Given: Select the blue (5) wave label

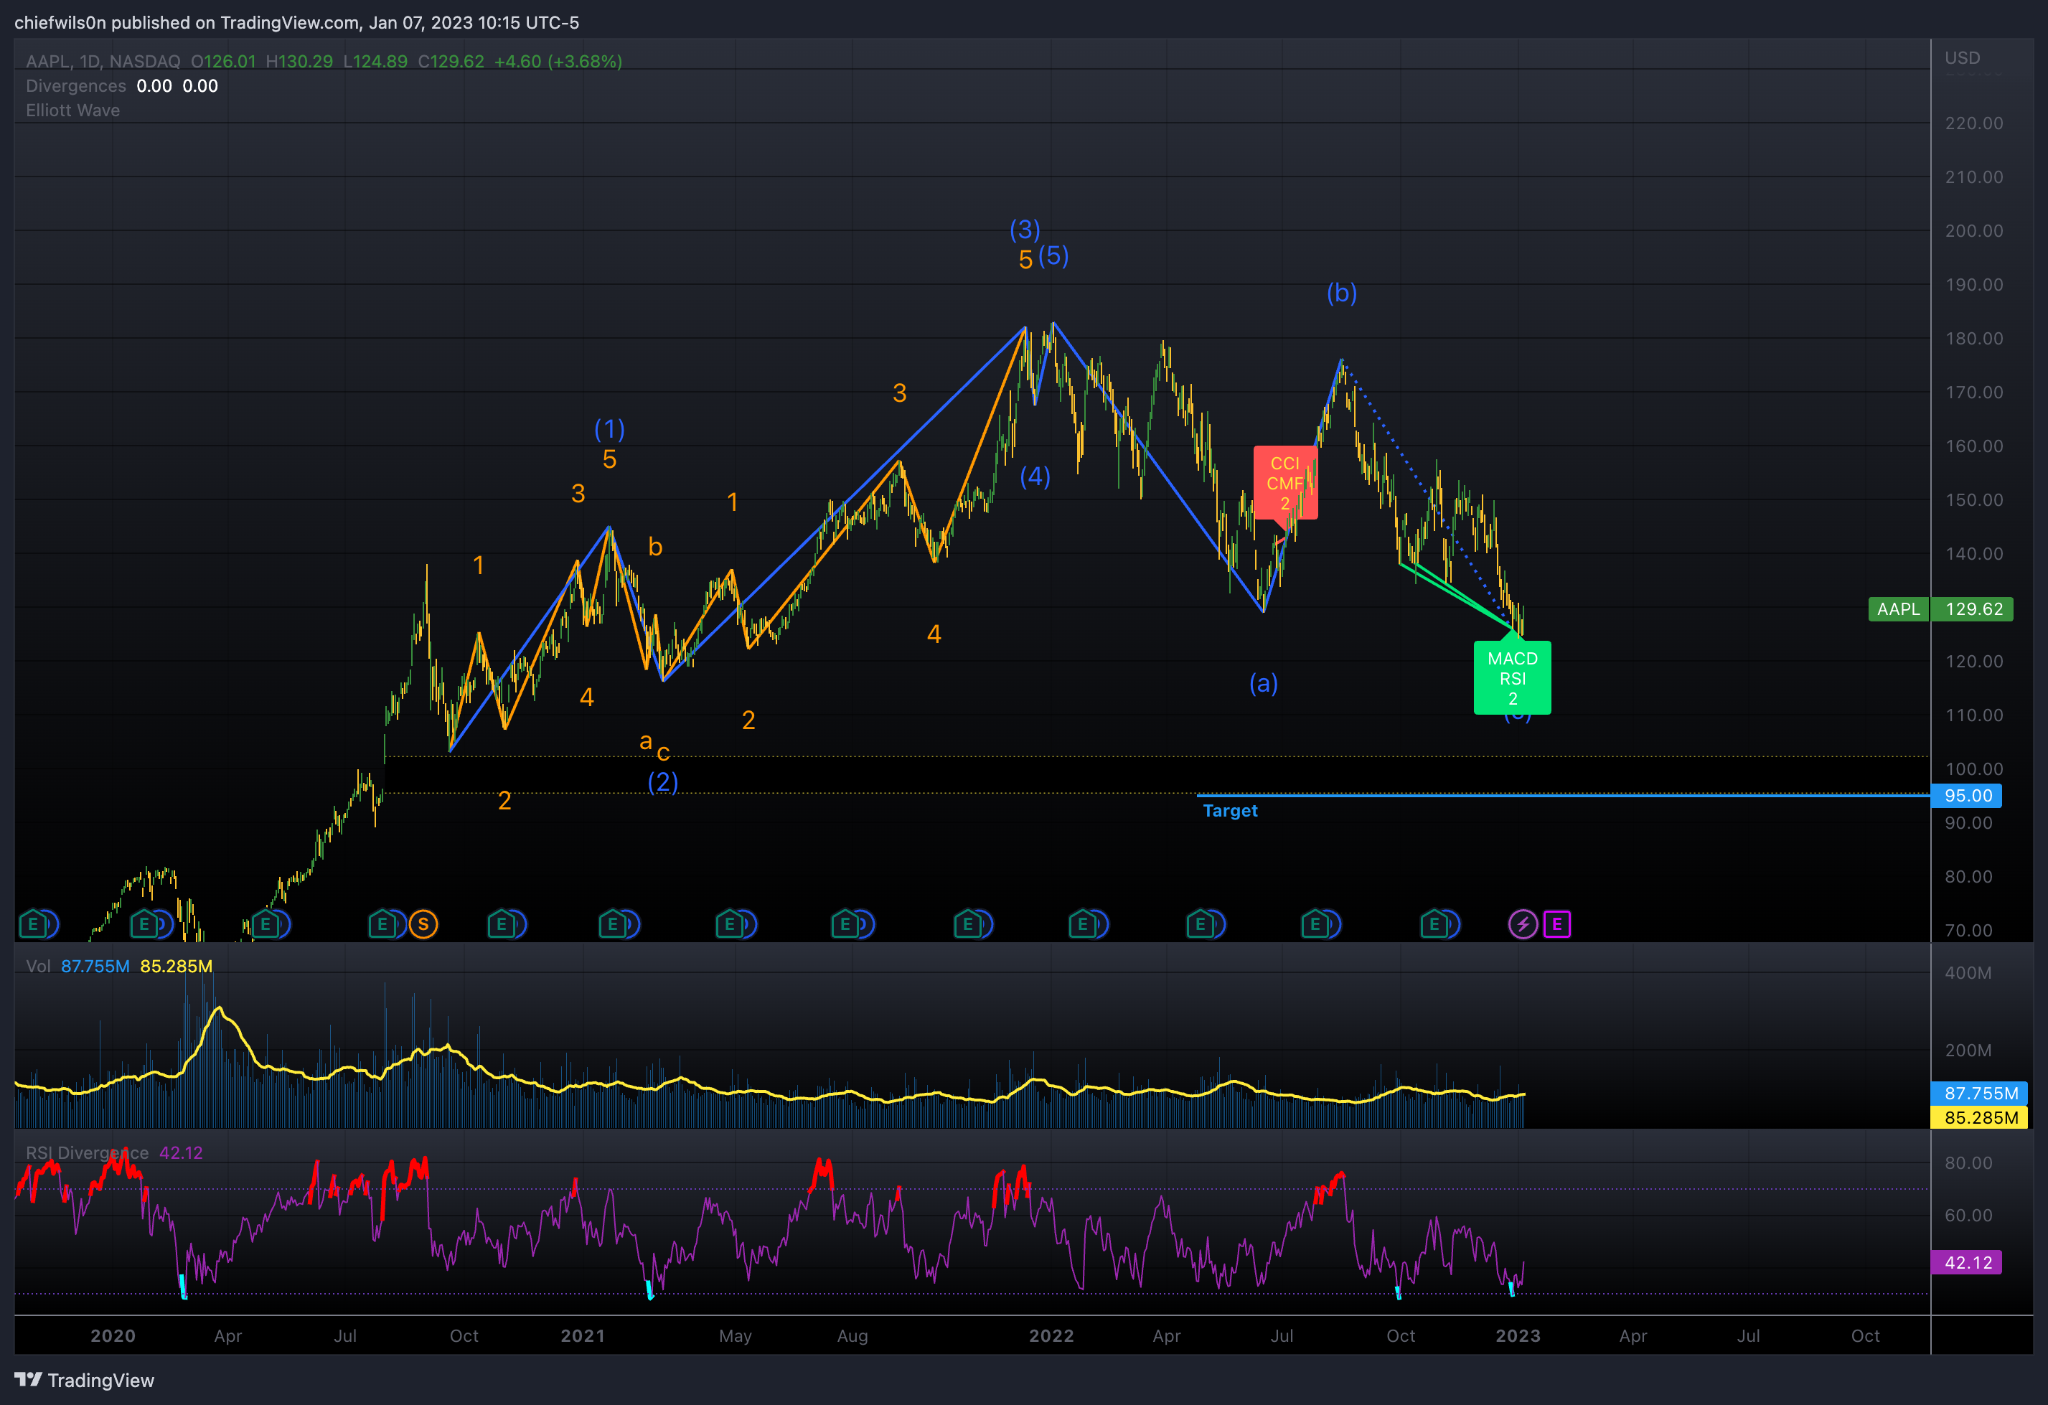Looking at the screenshot, I should click(1053, 256).
